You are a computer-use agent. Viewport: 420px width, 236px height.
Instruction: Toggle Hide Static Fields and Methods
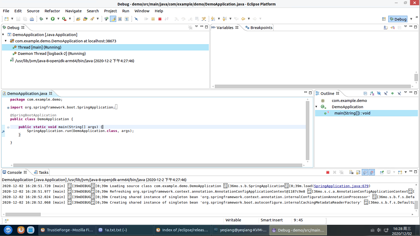coord(386,93)
